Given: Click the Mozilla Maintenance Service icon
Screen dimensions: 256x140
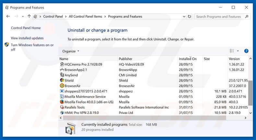Looking at the screenshot, I should click(x=62, y=97).
